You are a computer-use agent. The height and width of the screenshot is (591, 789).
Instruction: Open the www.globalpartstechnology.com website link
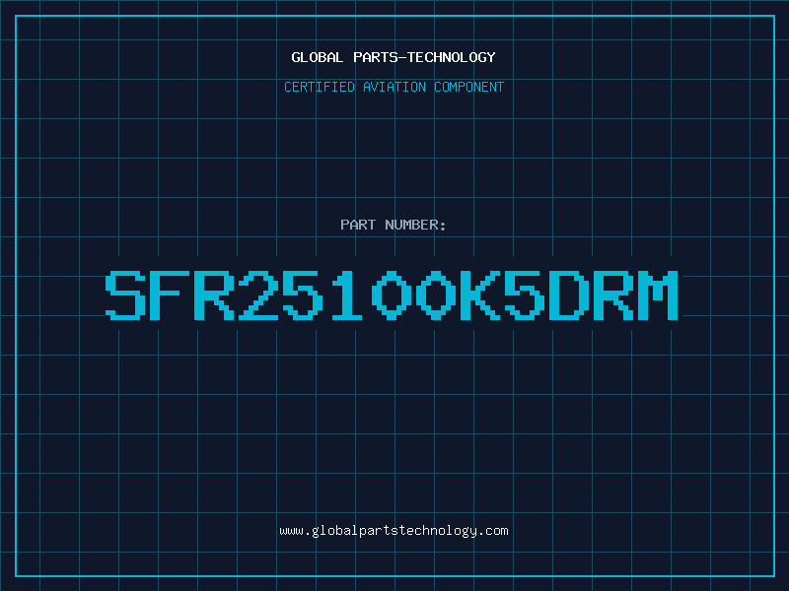(394, 531)
